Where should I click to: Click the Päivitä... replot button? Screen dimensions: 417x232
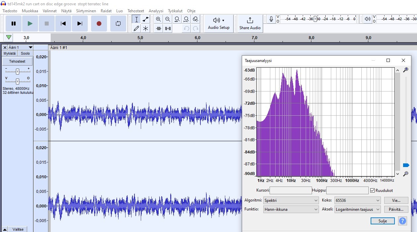tap(396, 209)
